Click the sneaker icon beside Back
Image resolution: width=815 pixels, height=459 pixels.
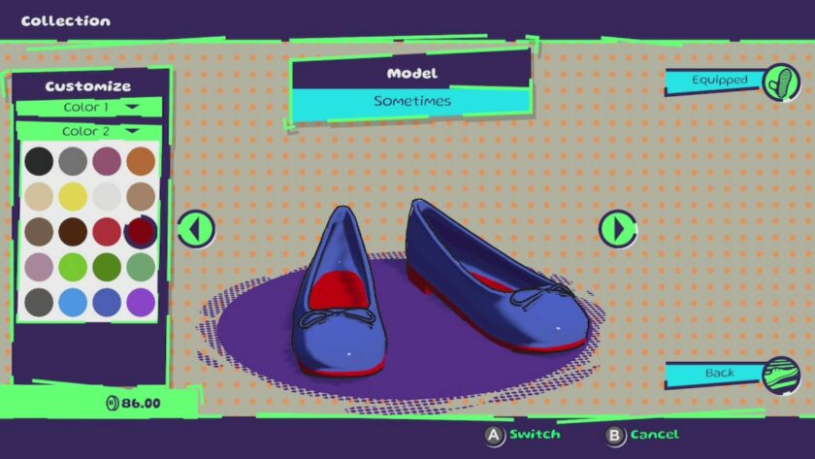[x=781, y=376]
